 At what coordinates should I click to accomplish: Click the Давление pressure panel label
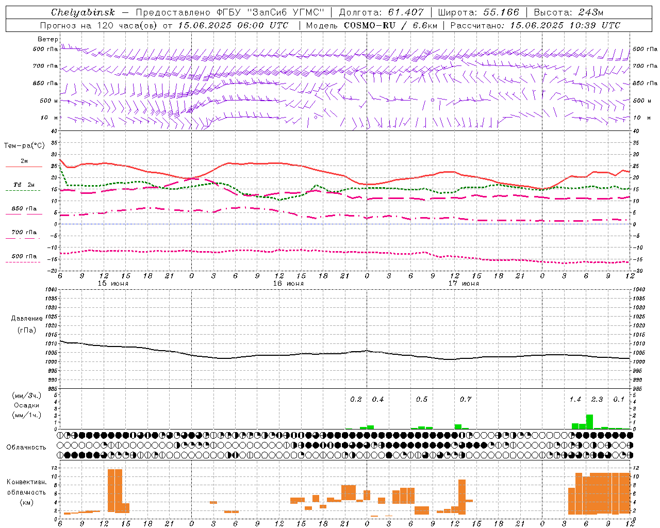[27, 319]
